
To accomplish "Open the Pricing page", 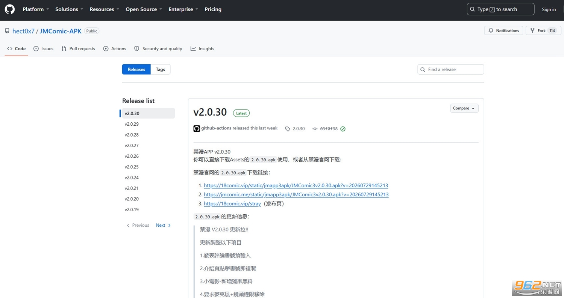I will (213, 9).
